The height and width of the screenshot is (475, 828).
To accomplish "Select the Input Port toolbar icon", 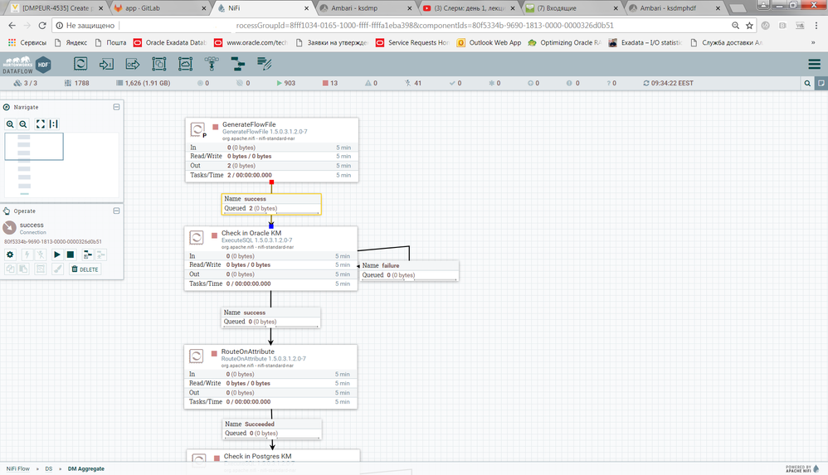I will click(106, 64).
